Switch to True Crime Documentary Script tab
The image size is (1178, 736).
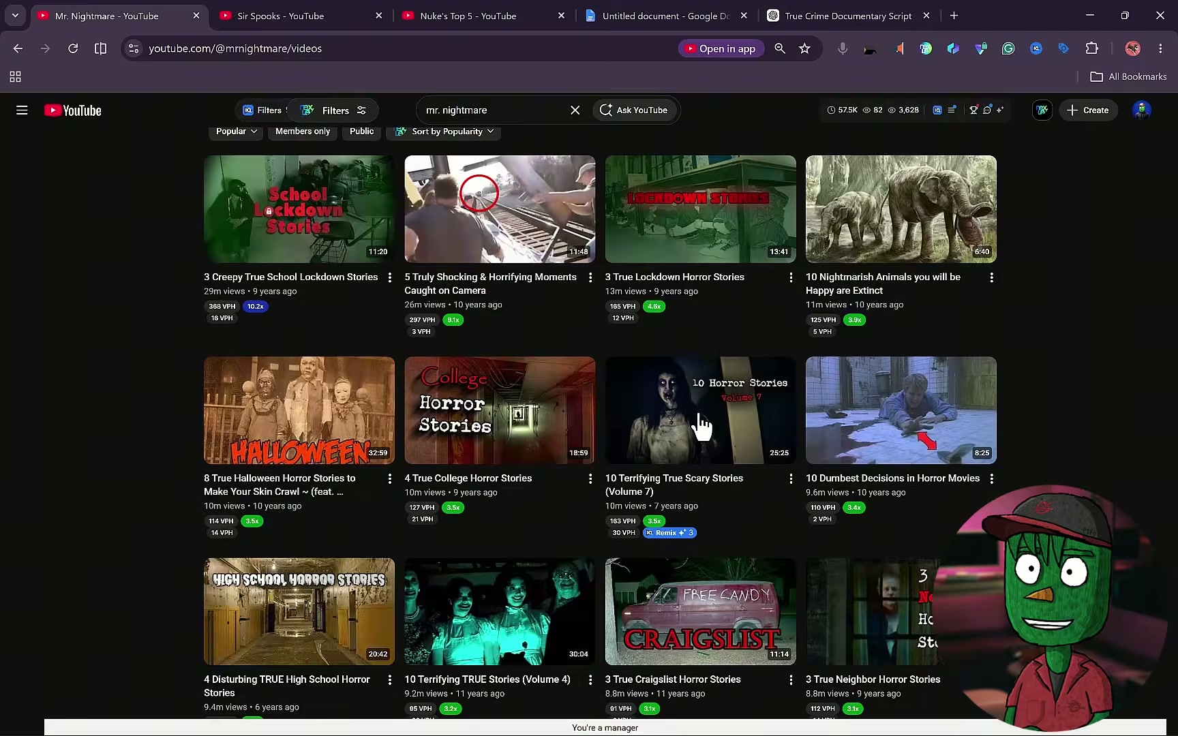(x=847, y=16)
